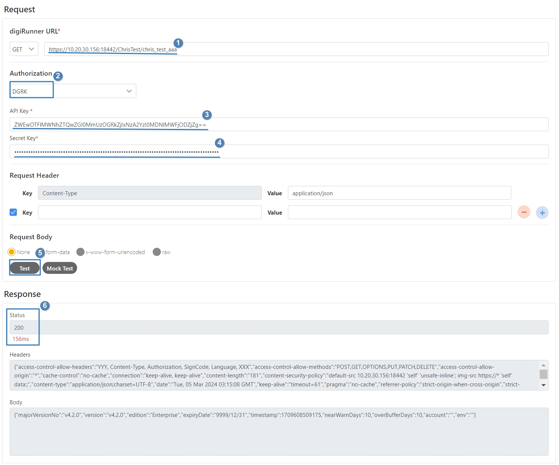The image size is (559, 465).
Task: Choose the raw request body option
Action: 157,252
